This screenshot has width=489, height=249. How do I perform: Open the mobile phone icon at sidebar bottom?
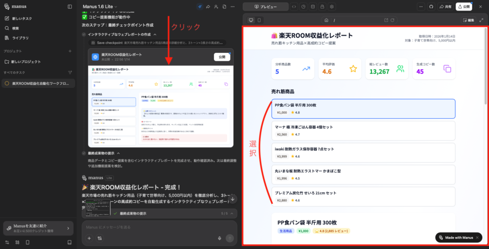(x=27, y=242)
